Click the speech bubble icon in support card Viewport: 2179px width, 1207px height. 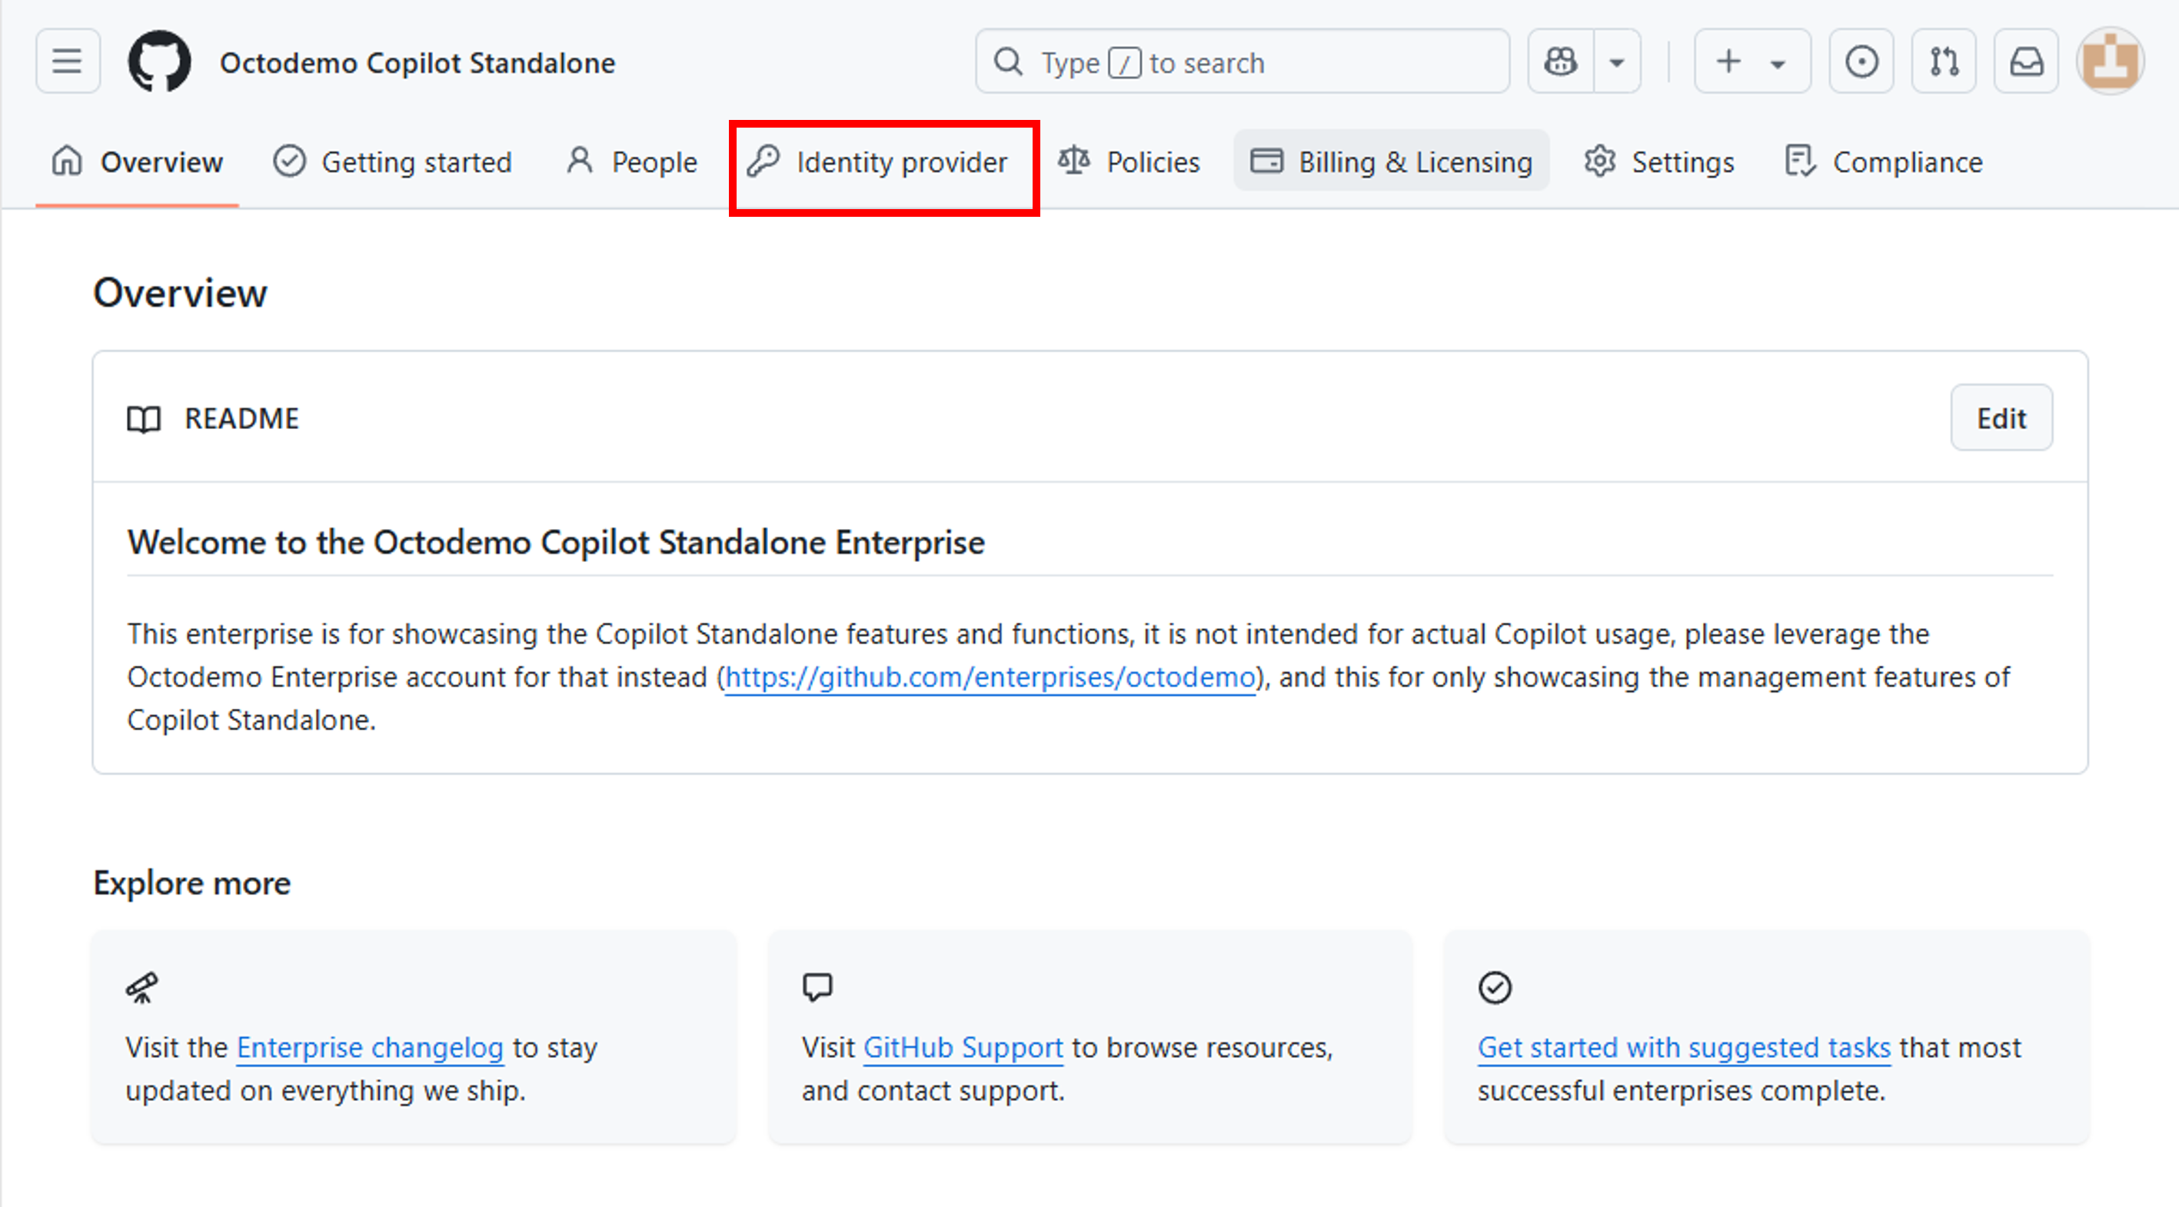click(x=817, y=987)
